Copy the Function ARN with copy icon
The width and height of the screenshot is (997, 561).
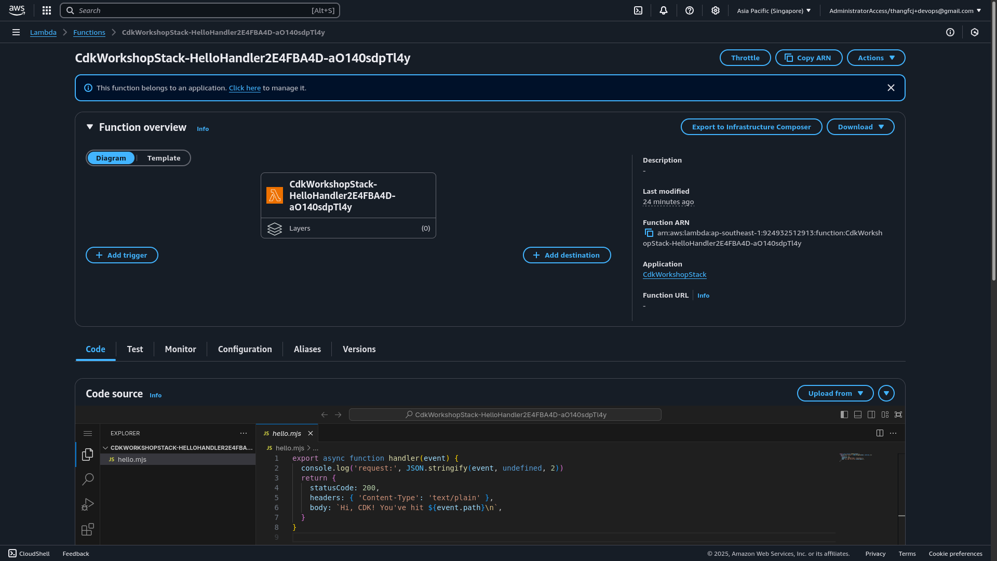(649, 233)
